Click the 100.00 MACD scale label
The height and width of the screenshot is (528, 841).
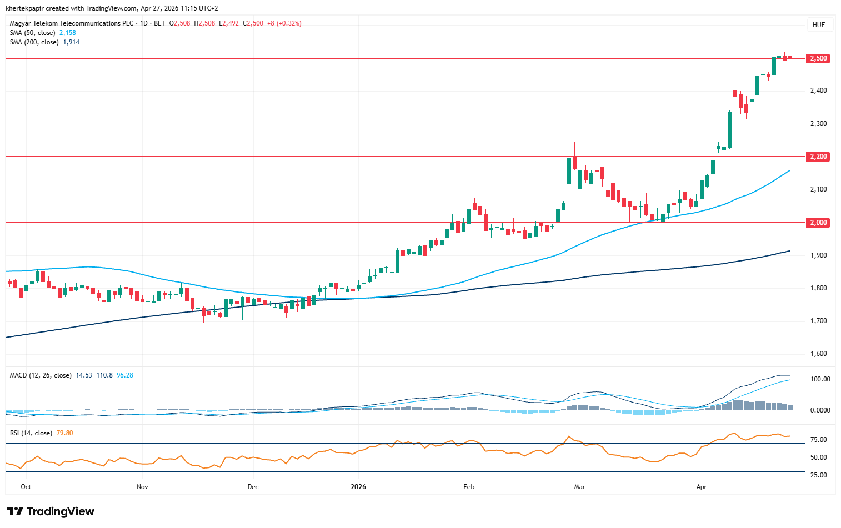pos(820,379)
